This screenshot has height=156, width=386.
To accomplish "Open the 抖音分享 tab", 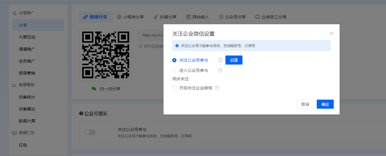I will [x=165, y=17].
